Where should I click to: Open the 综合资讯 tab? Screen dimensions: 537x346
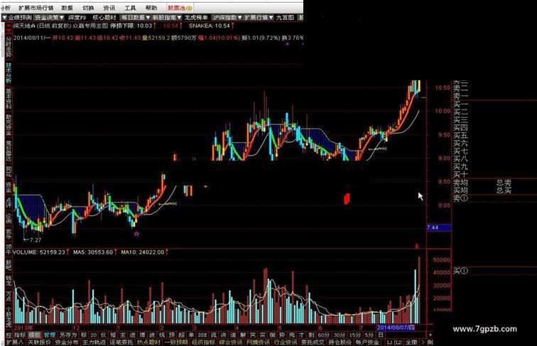231,342
